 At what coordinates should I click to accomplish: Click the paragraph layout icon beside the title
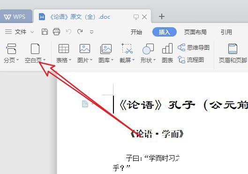pyautogui.click(x=85, y=104)
